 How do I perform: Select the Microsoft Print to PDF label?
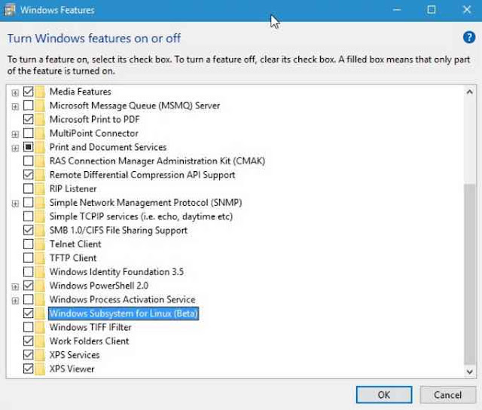coord(95,119)
